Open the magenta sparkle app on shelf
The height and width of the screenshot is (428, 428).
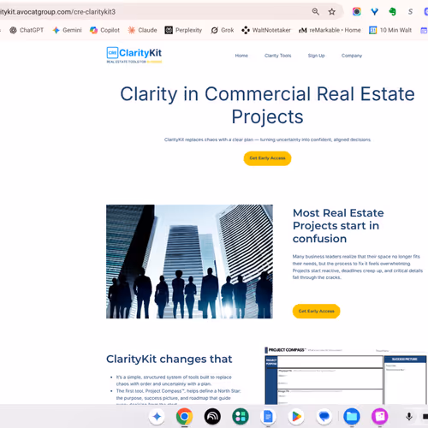click(380, 417)
